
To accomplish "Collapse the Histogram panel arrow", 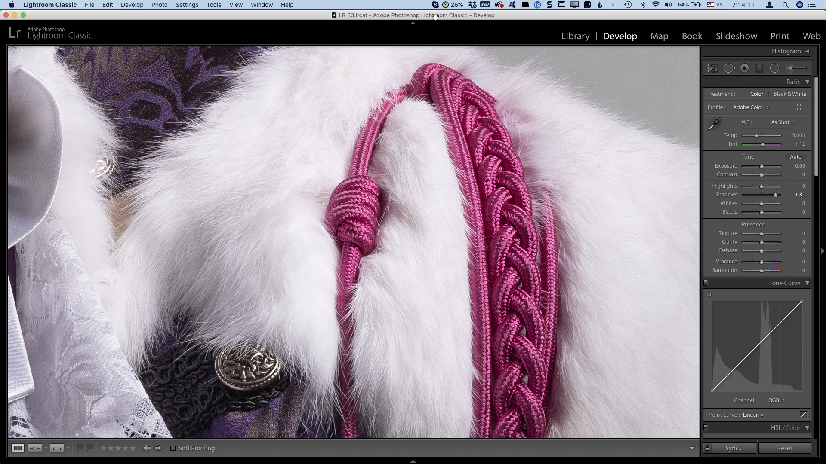I will [x=808, y=51].
